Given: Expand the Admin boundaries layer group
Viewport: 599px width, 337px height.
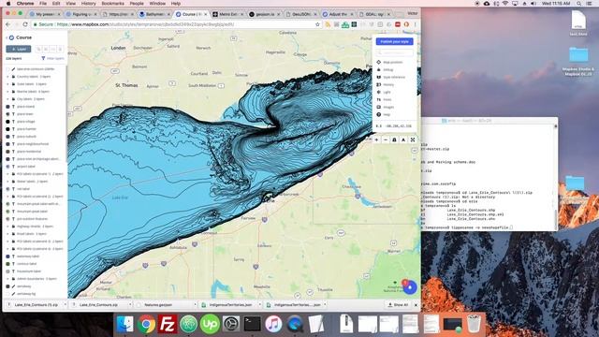Looking at the screenshot, I should pyautogui.click(x=8, y=279).
